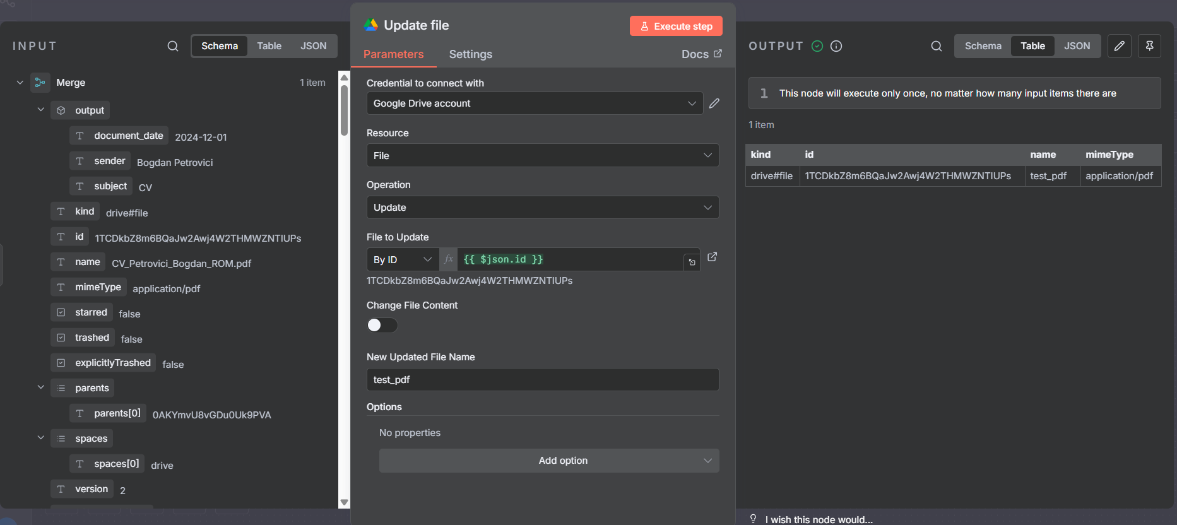Click the search icon in INPUT panel
1177x525 pixels.
172,46
